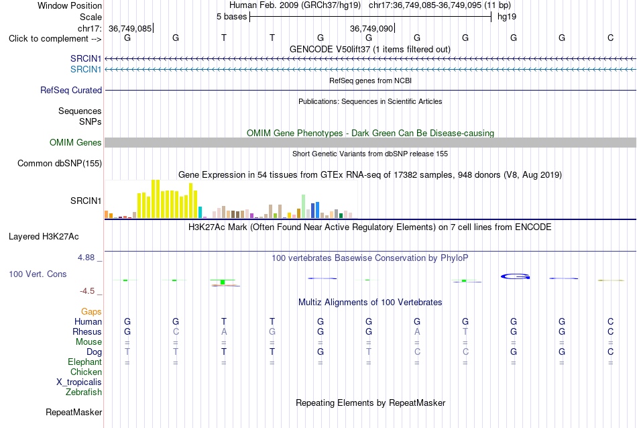
Task: Click the Human Feb. 2009 (GRCh37/hg19) title
Action: tap(295, 5)
